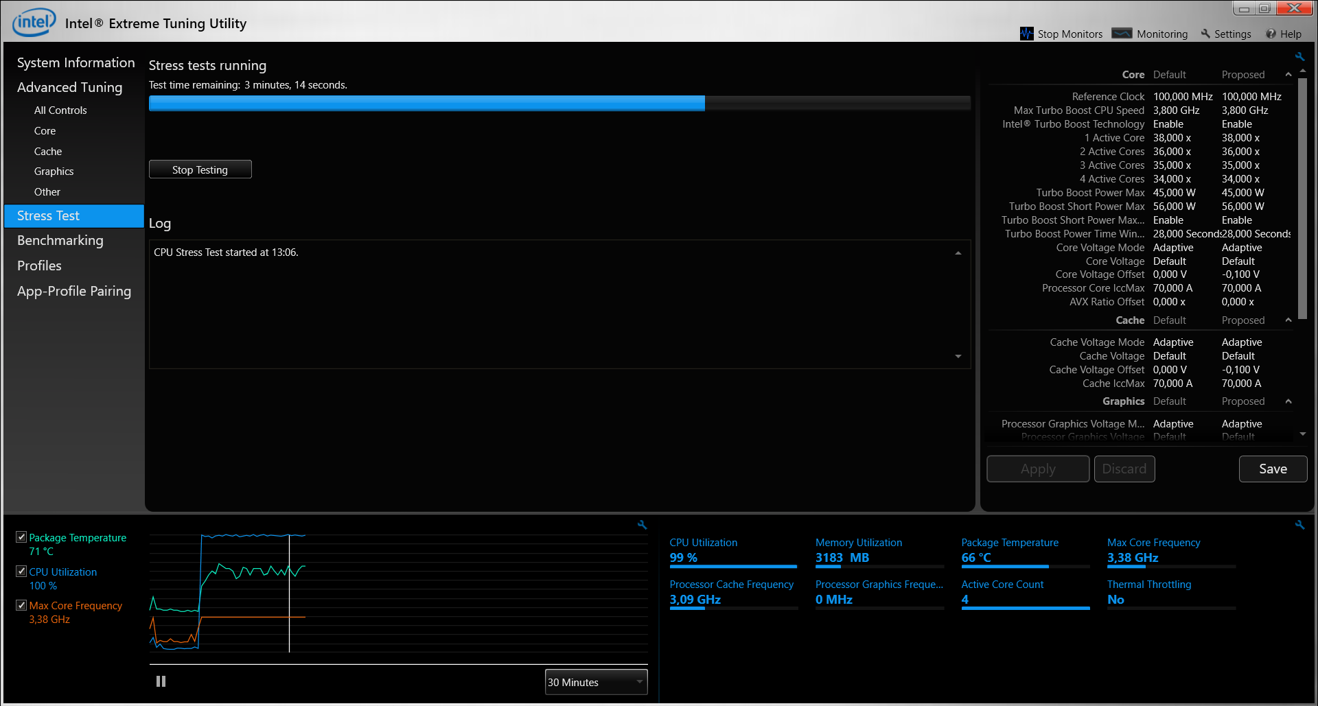Click the stress test progress bar

(559, 103)
